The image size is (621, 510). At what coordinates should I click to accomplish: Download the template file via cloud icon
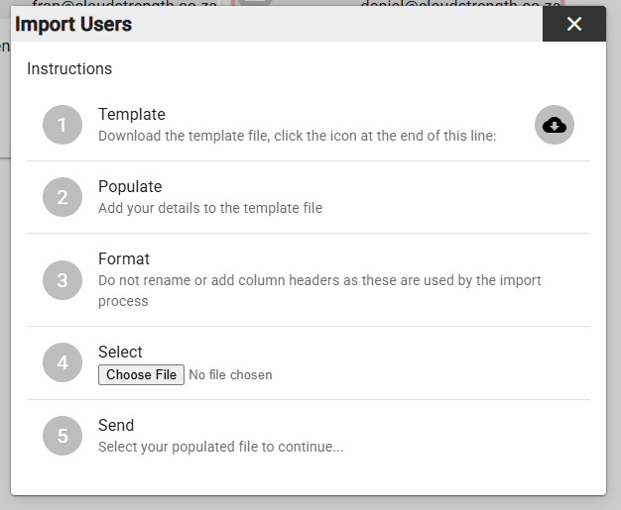(x=555, y=125)
